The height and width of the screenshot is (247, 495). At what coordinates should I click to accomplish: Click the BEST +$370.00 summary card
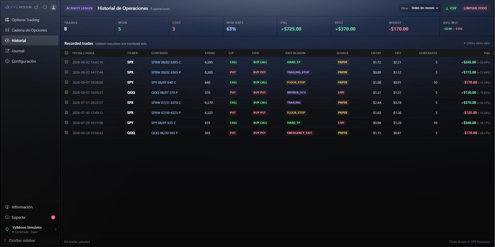coord(358,26)
